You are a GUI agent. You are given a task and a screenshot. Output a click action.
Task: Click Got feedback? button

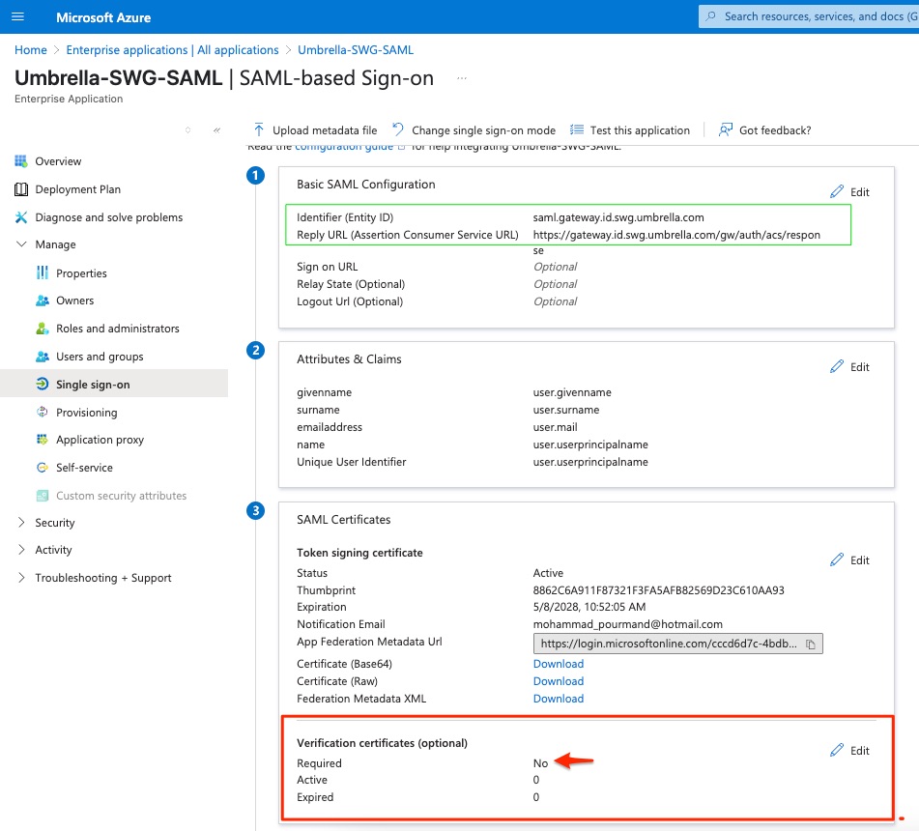pos(764,130)
